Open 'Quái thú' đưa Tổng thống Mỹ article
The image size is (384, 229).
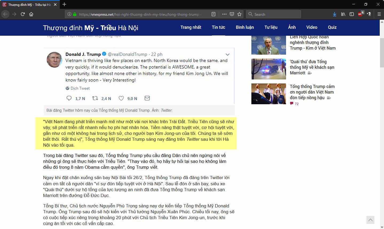312,67
